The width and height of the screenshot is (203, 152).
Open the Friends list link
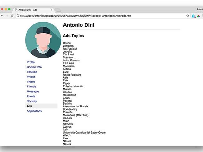[31, 86]
